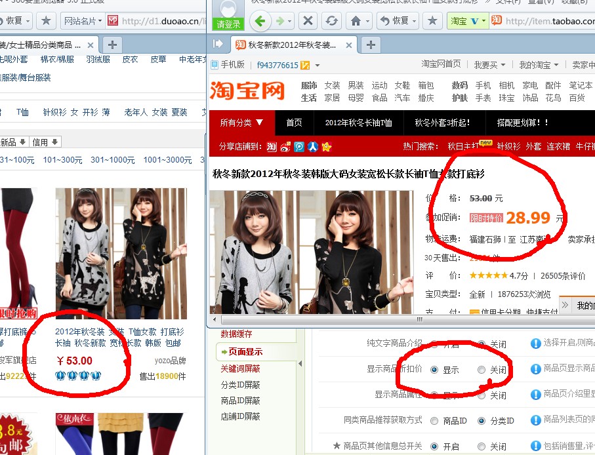This screenshot has height=455, width=595.
Task: Click the duoao product thumbnail above ¥53.00
Action: pyautogui.click(x=121, y=254)
